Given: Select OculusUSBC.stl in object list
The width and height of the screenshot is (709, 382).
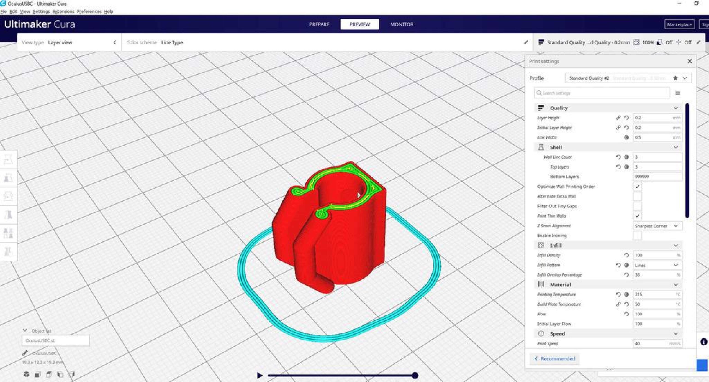Looking at the screenshot, I should click(x=56, y=340).
